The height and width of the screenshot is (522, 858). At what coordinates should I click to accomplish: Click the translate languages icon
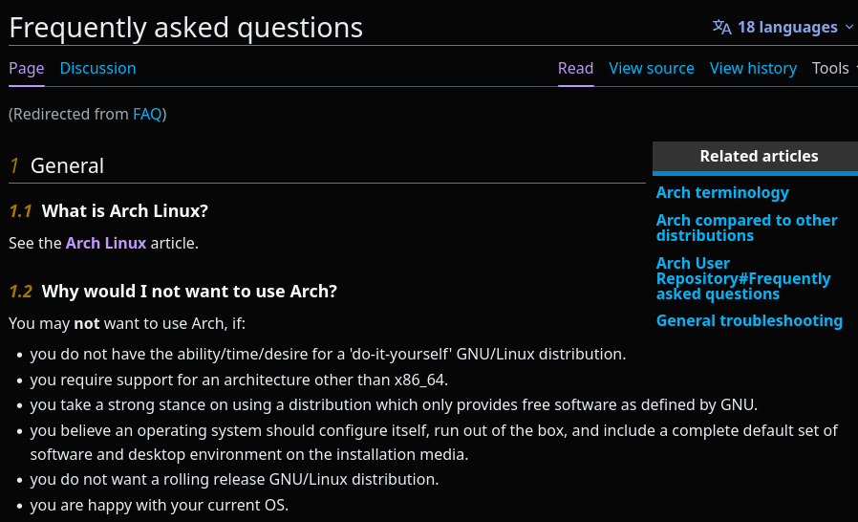tap(721, 27)
